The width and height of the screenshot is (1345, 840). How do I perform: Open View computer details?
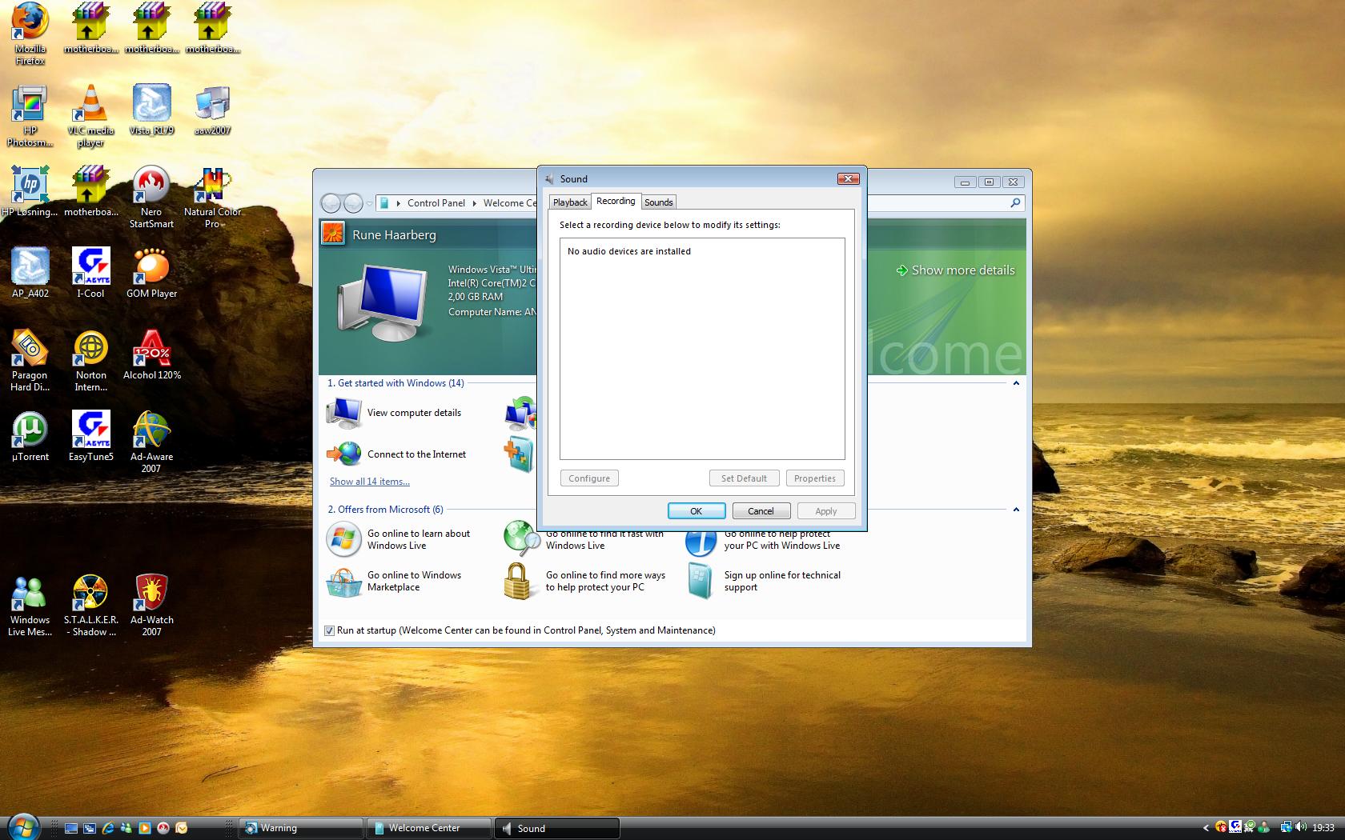click(x=394, y=413)
